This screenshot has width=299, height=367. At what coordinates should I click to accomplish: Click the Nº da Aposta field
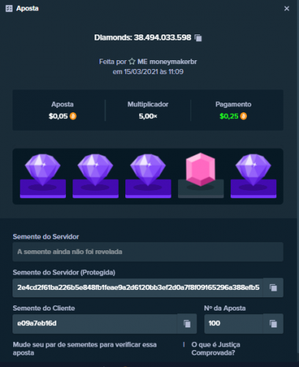coord(234,324)
